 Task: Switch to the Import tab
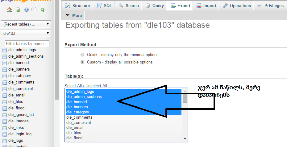point(206,6)
